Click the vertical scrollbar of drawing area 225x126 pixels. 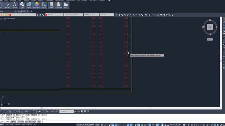tap(221, 62)
